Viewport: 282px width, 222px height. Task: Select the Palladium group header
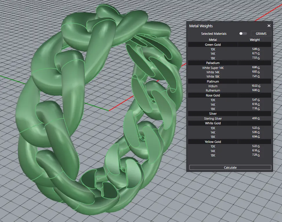pos(213,63)
